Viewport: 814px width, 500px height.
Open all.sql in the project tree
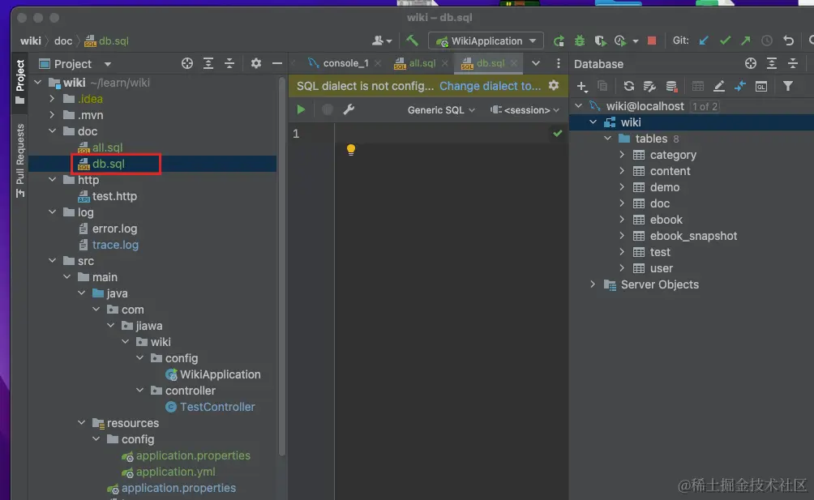(107, 147)
